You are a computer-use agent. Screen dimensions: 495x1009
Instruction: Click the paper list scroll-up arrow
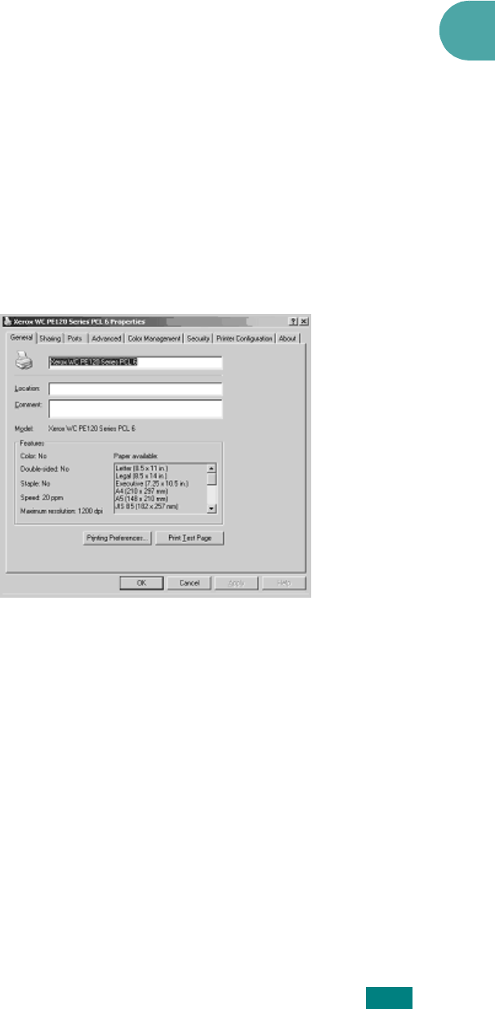[212, 469]
